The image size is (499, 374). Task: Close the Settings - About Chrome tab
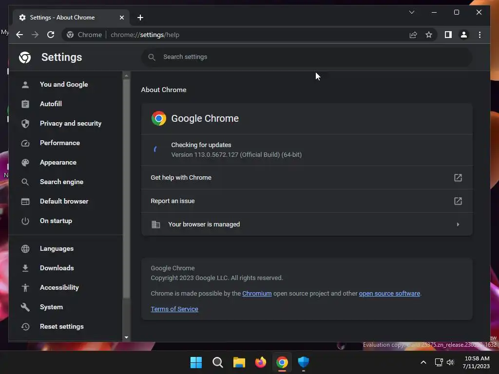coord(121,18)
